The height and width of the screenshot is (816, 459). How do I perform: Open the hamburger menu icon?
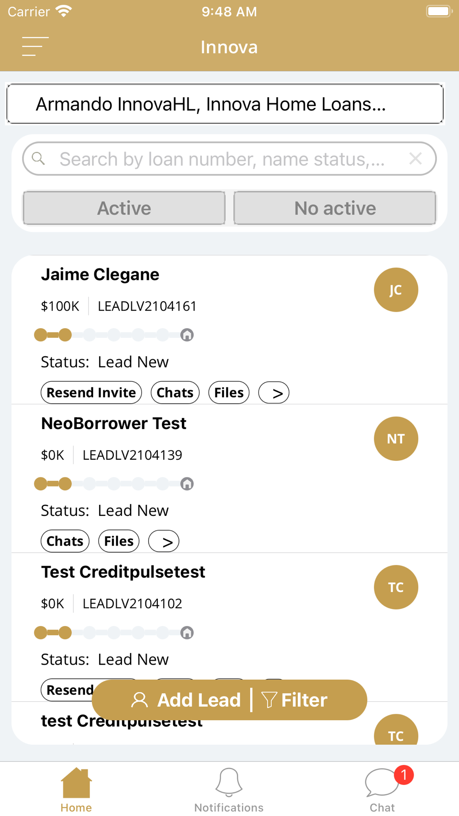click(x=35, y=47)
